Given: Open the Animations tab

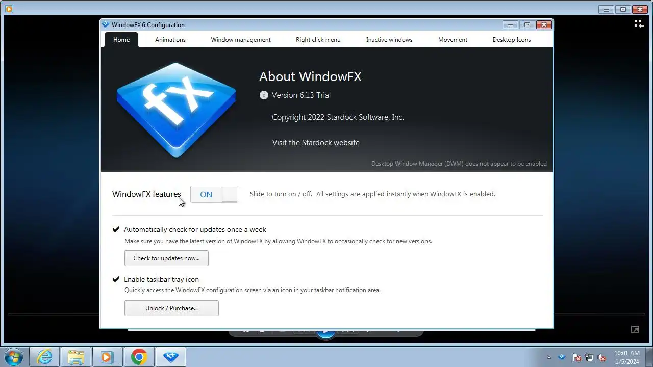Looking at the screenshot, I should [x=170, y=40].
